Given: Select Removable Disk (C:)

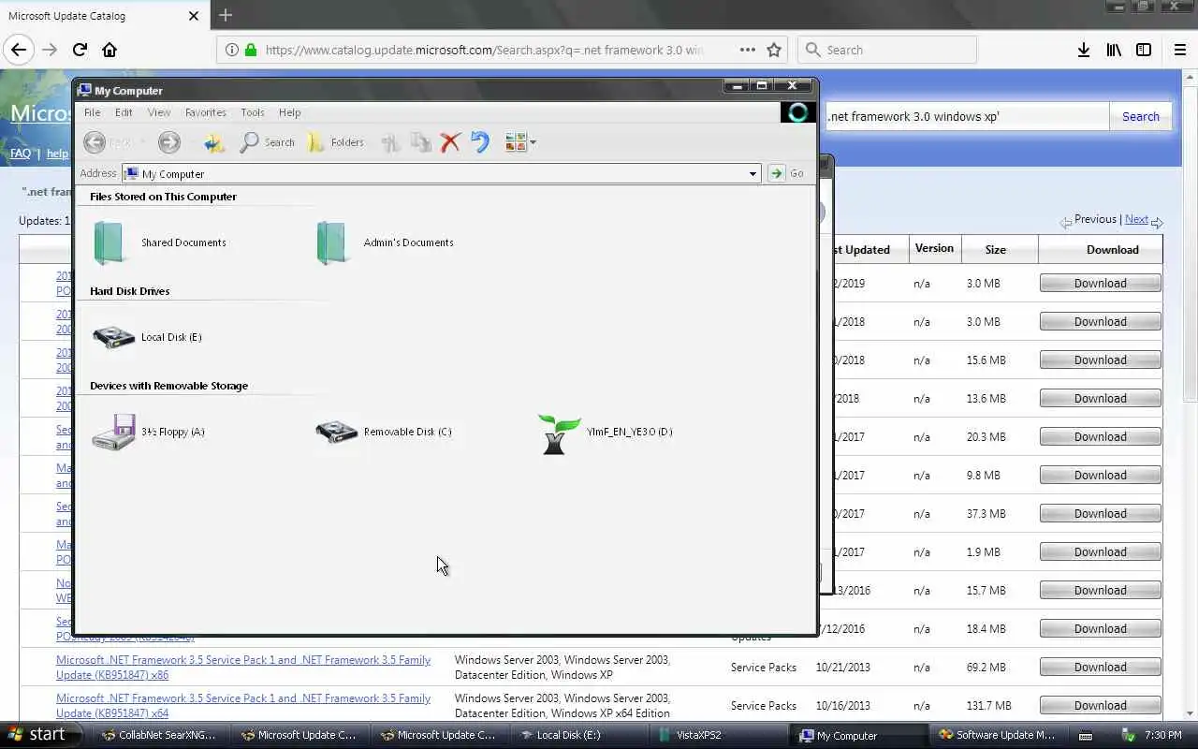Looking at the screenshot, I should click(x=384, y=432).
